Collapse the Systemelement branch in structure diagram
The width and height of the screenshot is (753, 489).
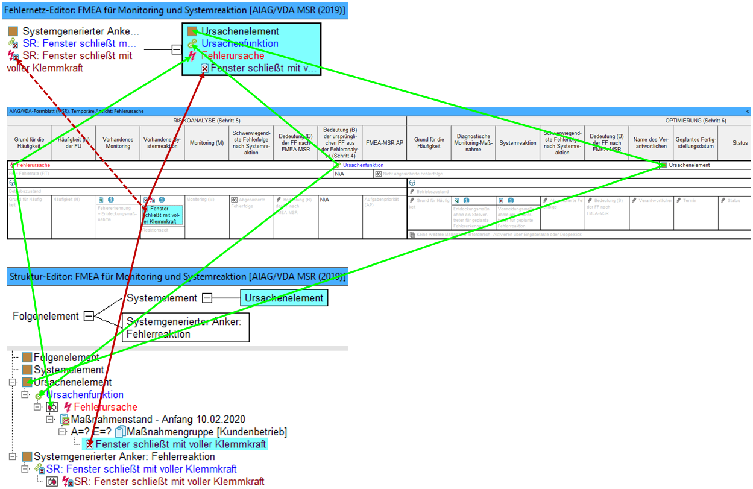(207, 298)
